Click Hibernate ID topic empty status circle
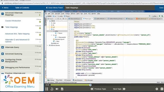 coord(40,42)
